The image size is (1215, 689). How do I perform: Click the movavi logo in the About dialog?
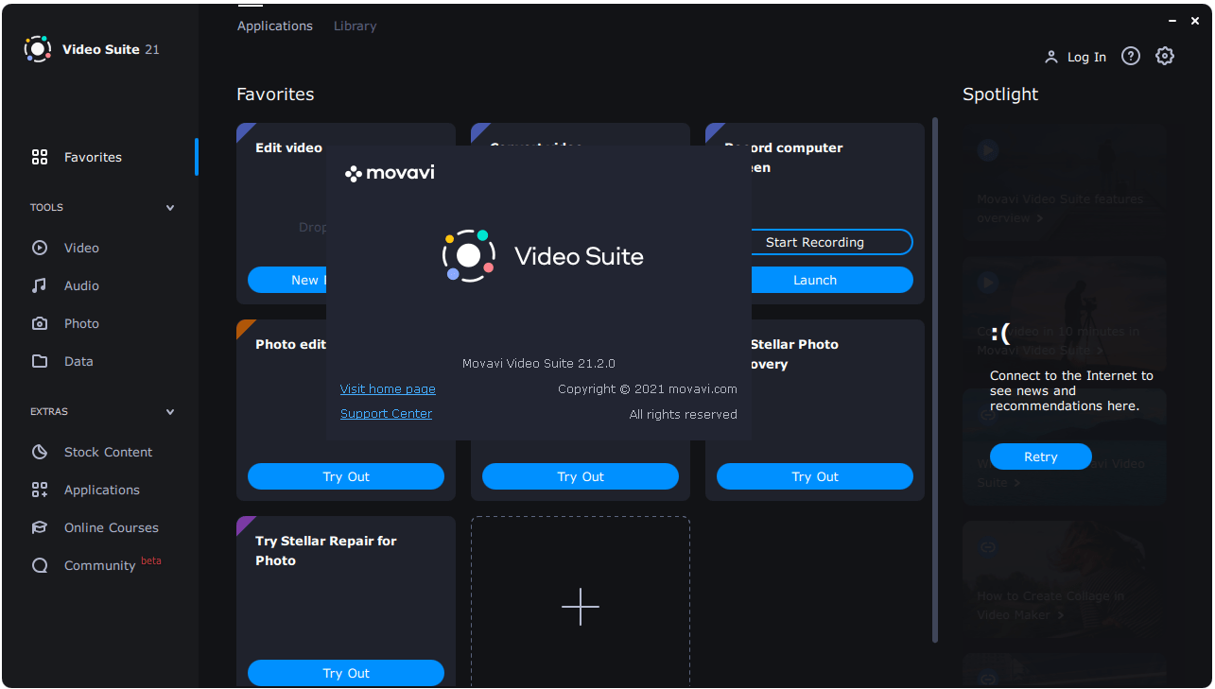tap(390, 173)
